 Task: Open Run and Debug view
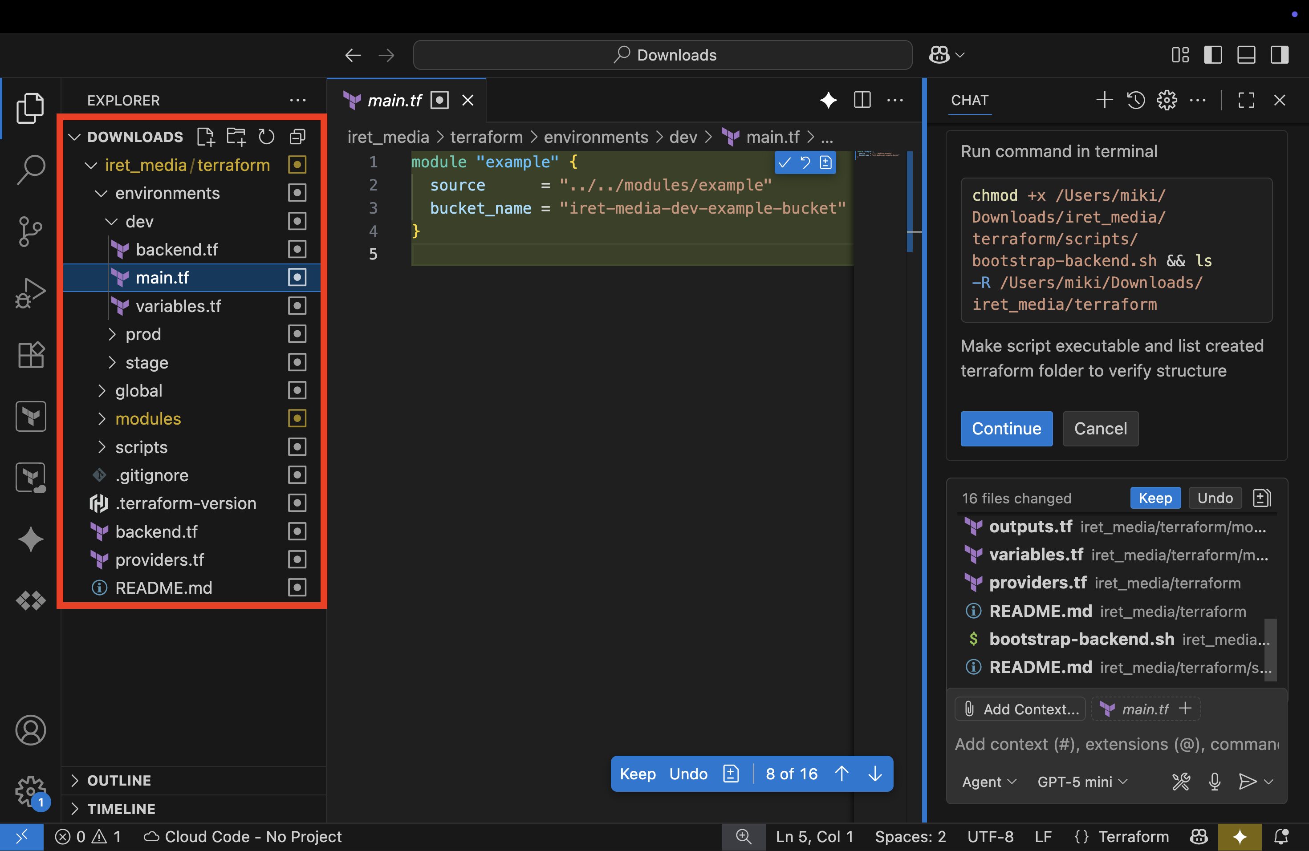(x=30, y=292)
